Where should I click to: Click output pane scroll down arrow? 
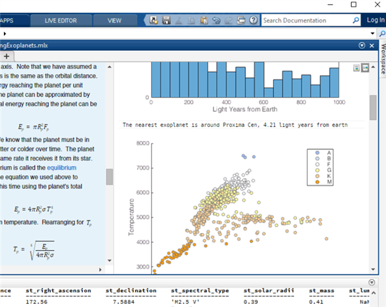coord(373,269)
